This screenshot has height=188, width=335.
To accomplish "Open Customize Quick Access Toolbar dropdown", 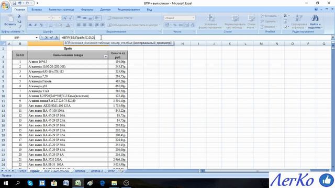I will tap(37, 3).
